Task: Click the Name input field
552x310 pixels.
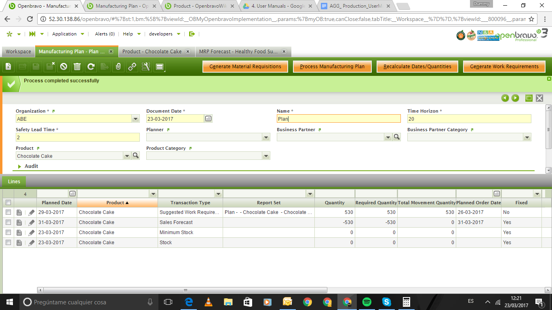Action: [x=339, y=119]
